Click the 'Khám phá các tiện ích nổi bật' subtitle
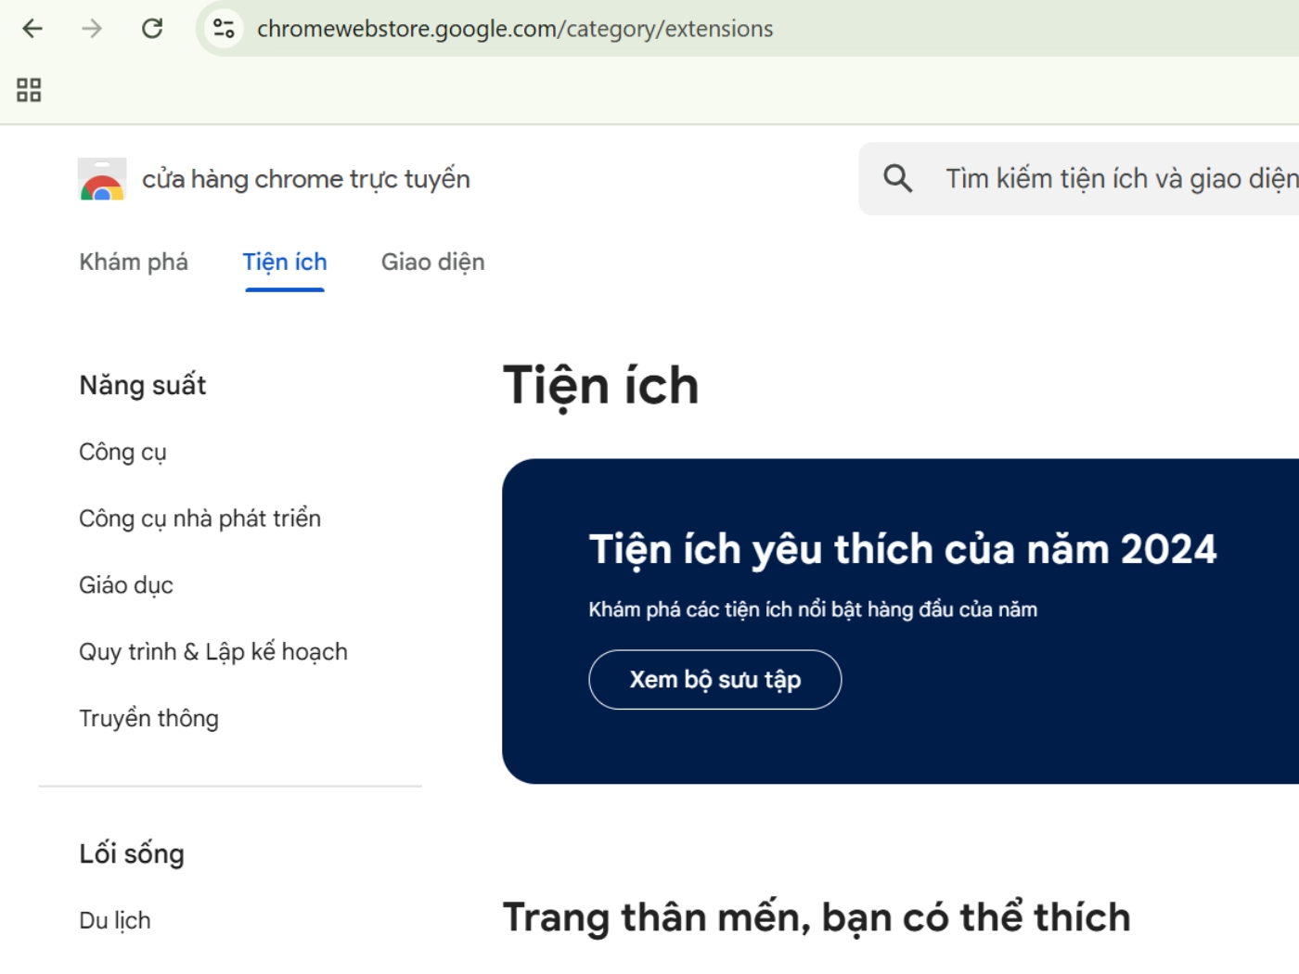The height and width of the screenshot is (974, 1299). point(813,609)
